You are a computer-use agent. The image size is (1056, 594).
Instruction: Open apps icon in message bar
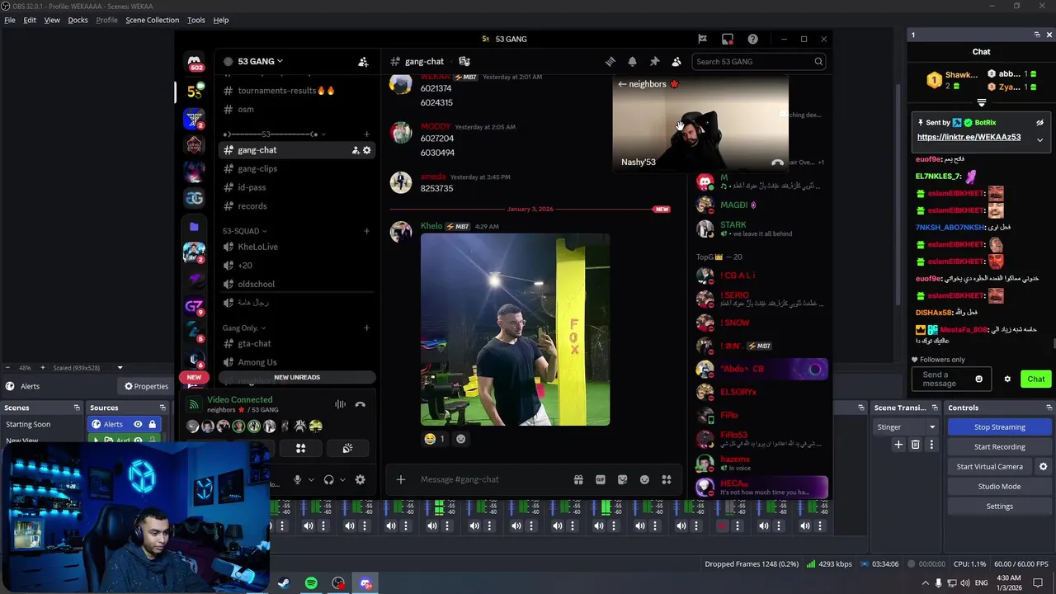pyautogui.click(x=667, y=479)
